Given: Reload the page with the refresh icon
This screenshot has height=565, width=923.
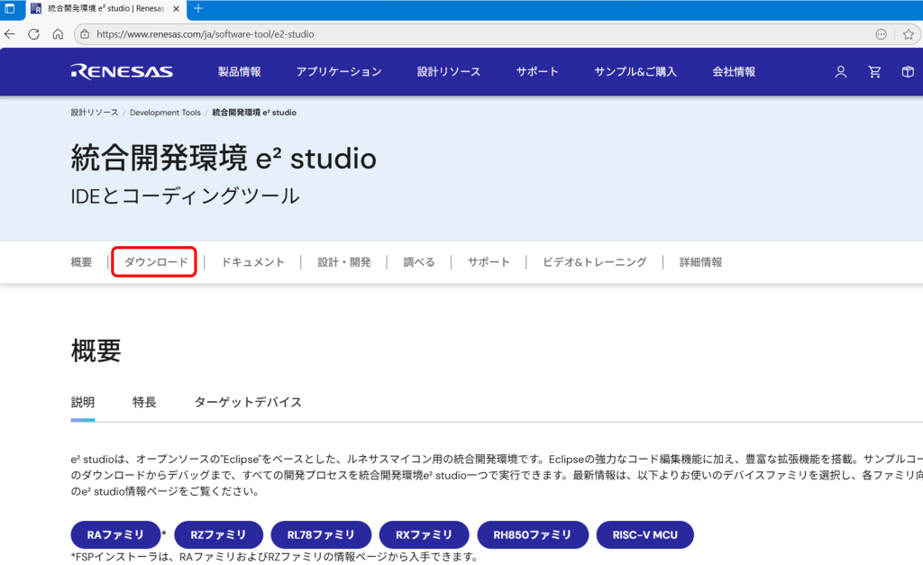Looking at the screenshot, I should click(x=33, y=34).
